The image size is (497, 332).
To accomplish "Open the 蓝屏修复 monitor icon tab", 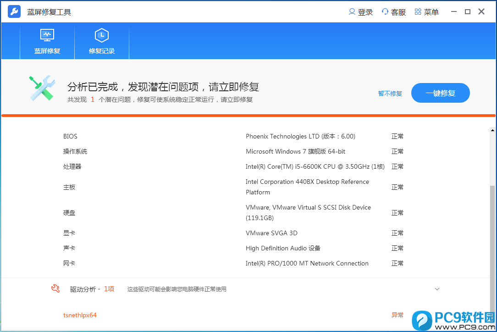I will (x=47, y=41).
